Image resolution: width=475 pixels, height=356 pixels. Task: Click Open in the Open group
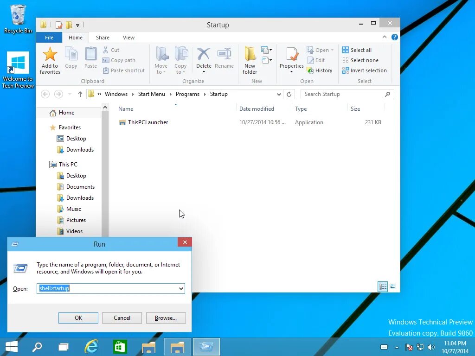point(320,50)
